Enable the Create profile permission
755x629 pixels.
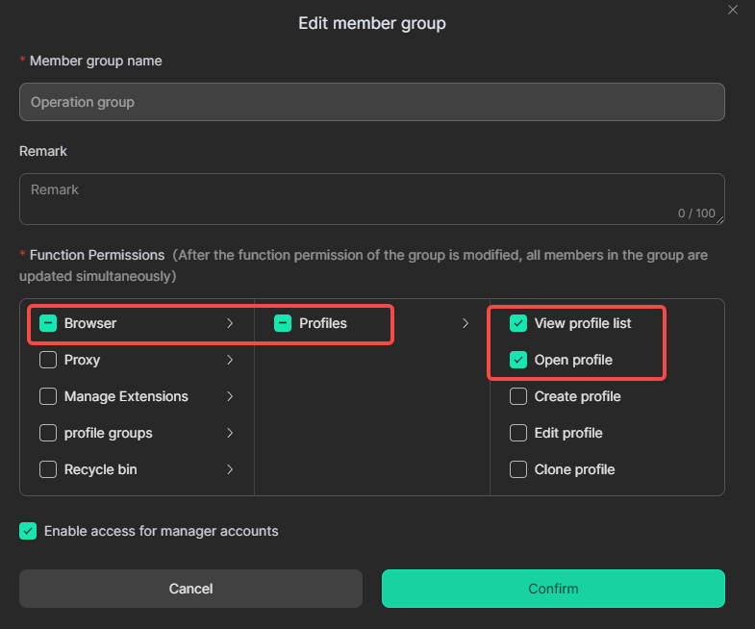pos(518,396)
